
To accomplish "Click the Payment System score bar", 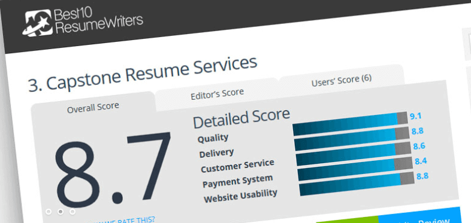I will tap(355, 168).
